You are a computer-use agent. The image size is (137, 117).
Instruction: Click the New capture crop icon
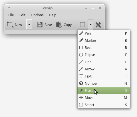[x=10, y=25]
